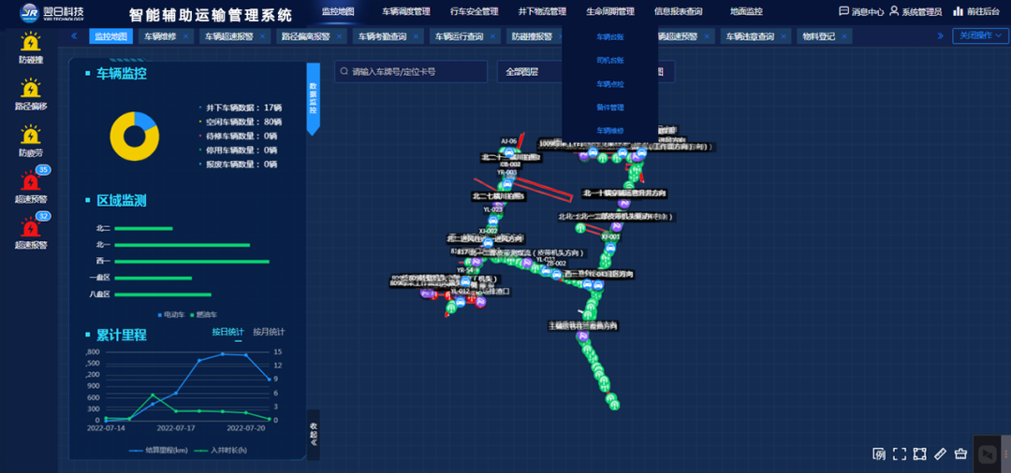Click the 请输入车牌号/定位卡号 search field
The image size is (1011, 473).
pyautogui.click(x=411, y=71)
